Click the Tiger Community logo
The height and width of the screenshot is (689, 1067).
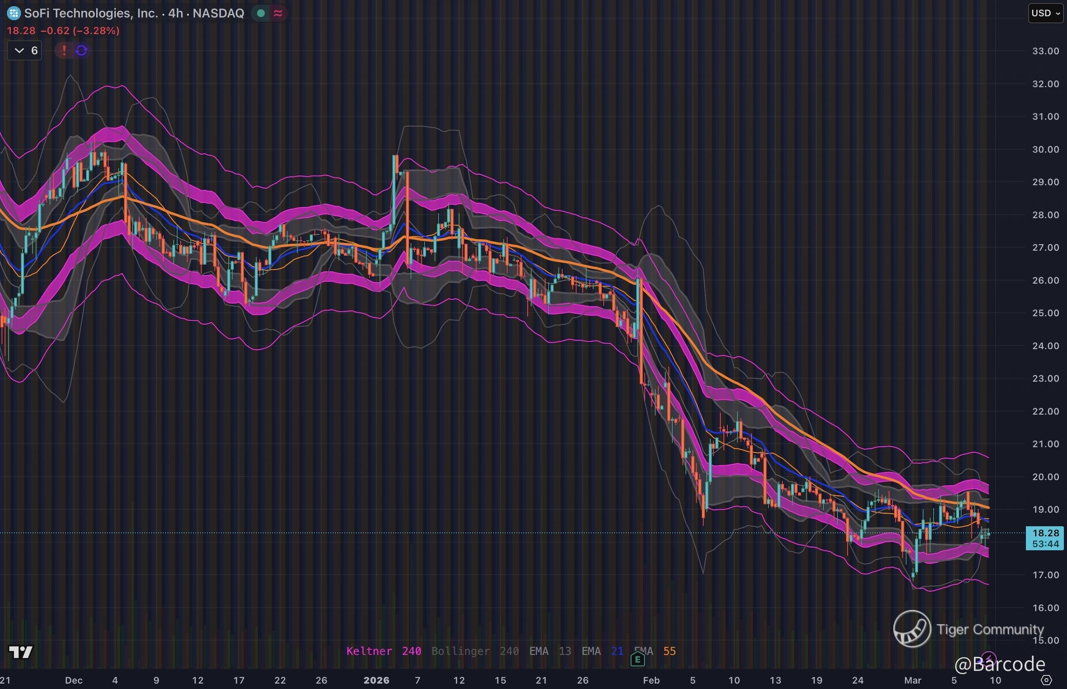coord(912,629)
